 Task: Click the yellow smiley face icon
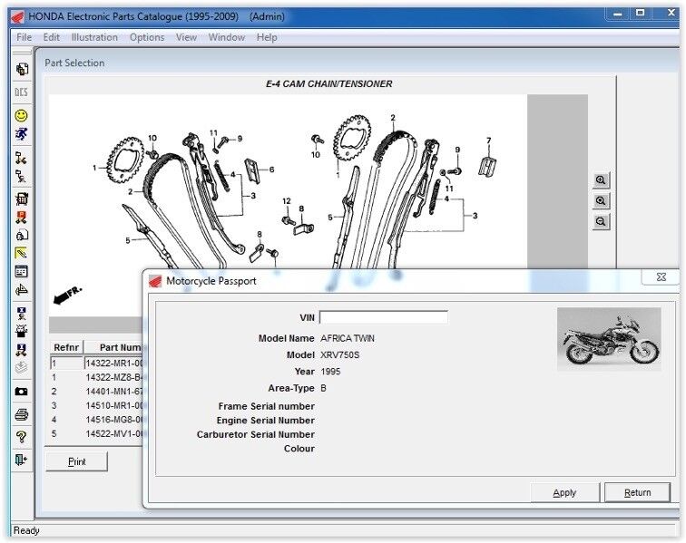22,115
